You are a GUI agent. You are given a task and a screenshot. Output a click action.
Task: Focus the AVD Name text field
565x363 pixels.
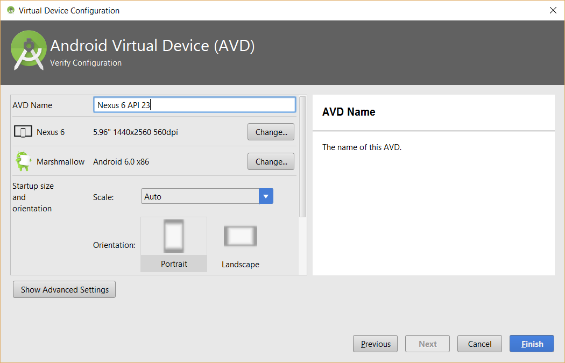coord(195,105)
